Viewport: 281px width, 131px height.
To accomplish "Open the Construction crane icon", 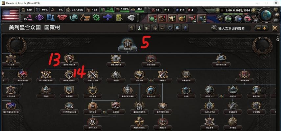I will pos(85,17).
